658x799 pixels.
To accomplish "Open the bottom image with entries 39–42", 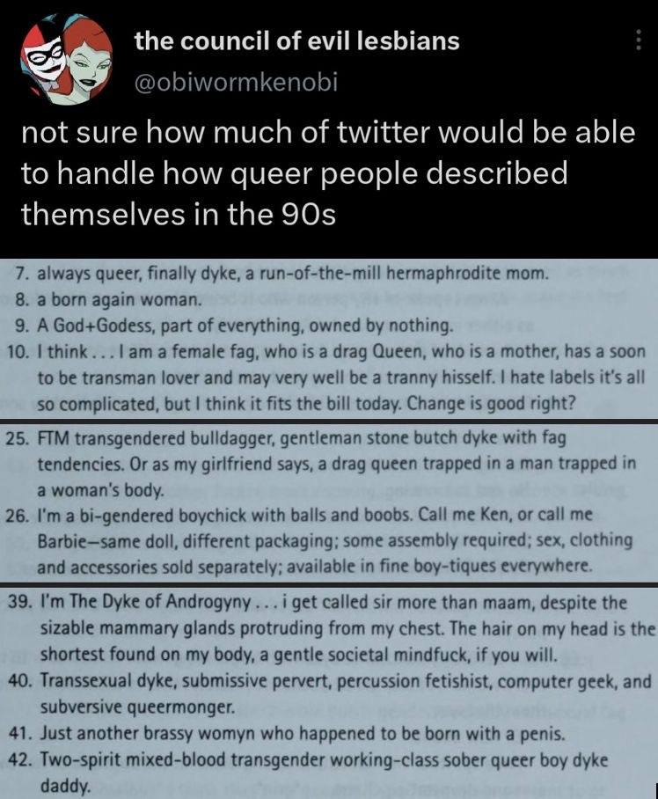I will (x=329, y=692).
